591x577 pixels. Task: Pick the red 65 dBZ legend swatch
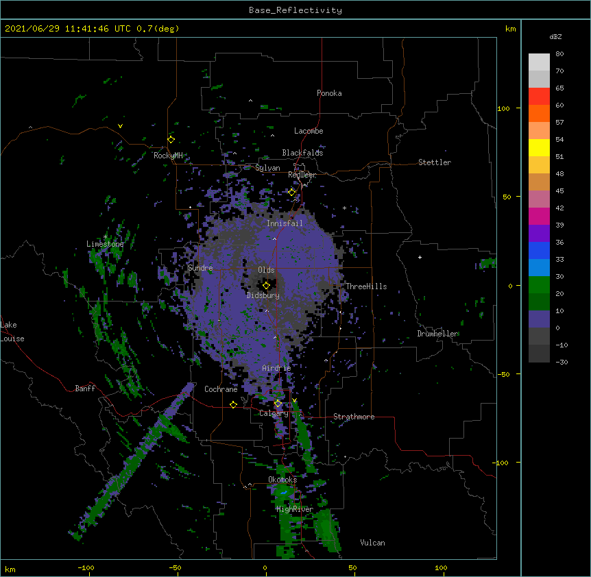pyautogui.click(x=539, y=96)
